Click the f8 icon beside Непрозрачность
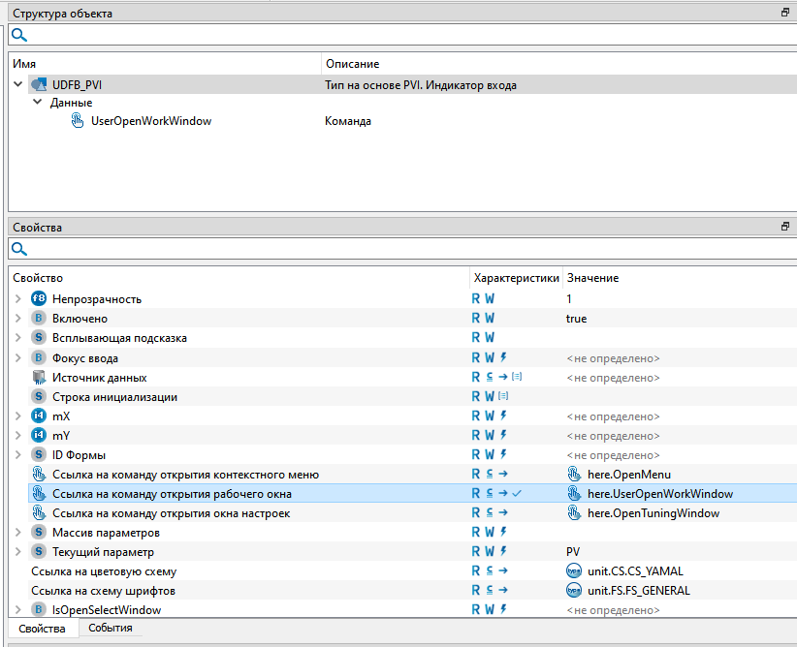The image size is (797, 647). coord(39,299)
